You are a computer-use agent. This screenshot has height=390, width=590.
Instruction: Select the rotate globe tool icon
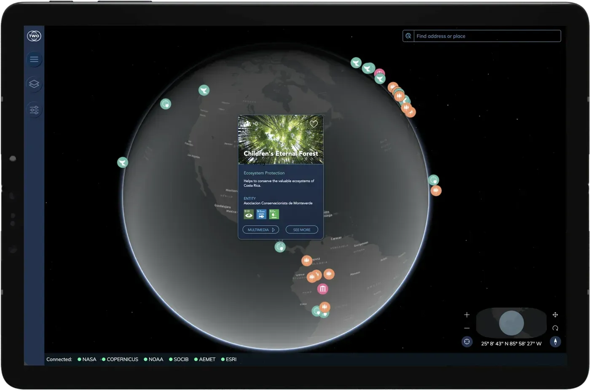[555, 328]
